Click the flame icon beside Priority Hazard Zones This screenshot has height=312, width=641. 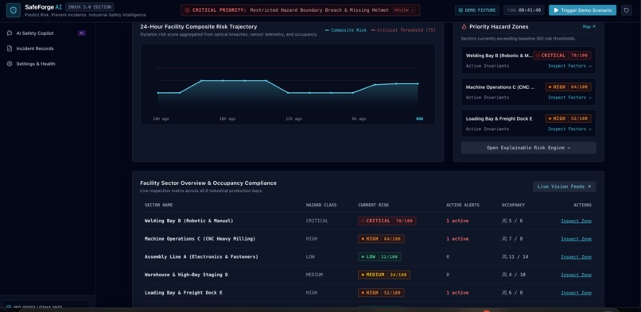[464, 26]
